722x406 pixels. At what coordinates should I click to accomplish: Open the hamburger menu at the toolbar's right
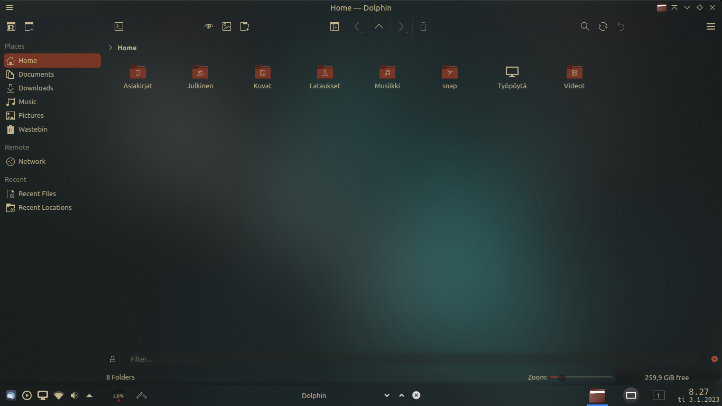coord(711,26)
